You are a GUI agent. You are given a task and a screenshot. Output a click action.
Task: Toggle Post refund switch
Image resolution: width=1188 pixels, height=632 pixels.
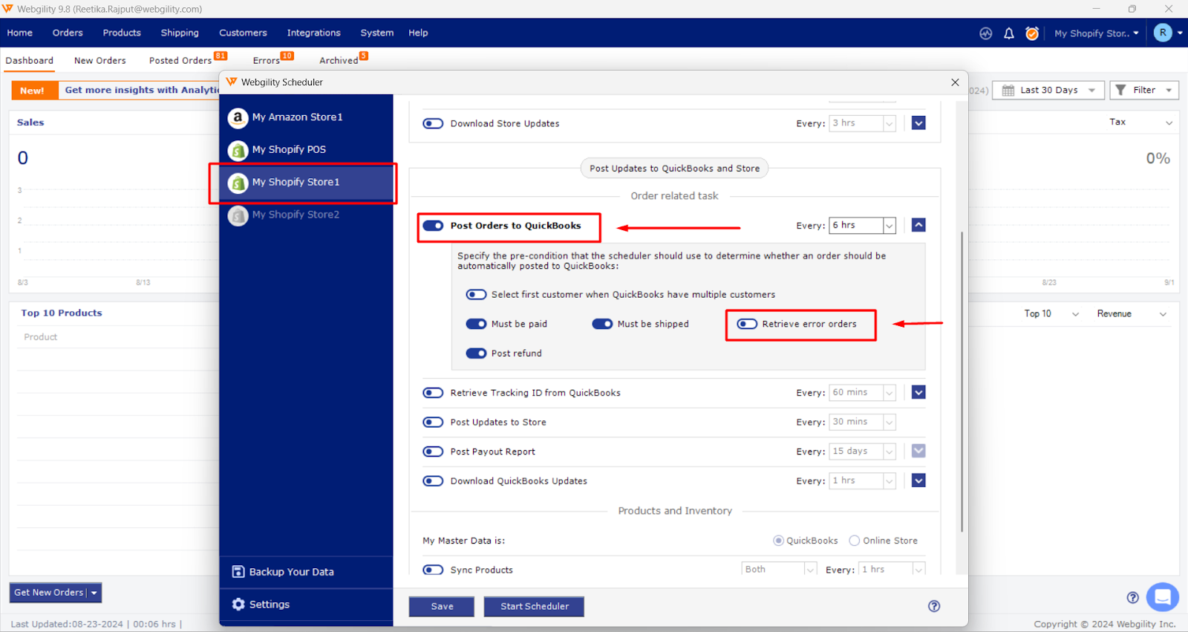pyautogui.click(x=476, y=354)
